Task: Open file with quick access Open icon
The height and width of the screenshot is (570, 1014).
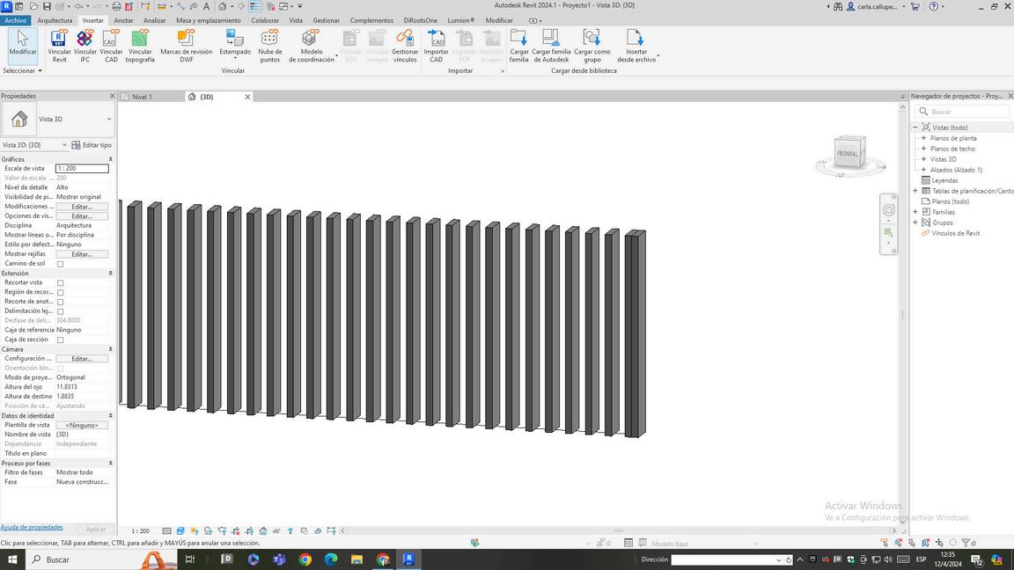Action: 33,6
